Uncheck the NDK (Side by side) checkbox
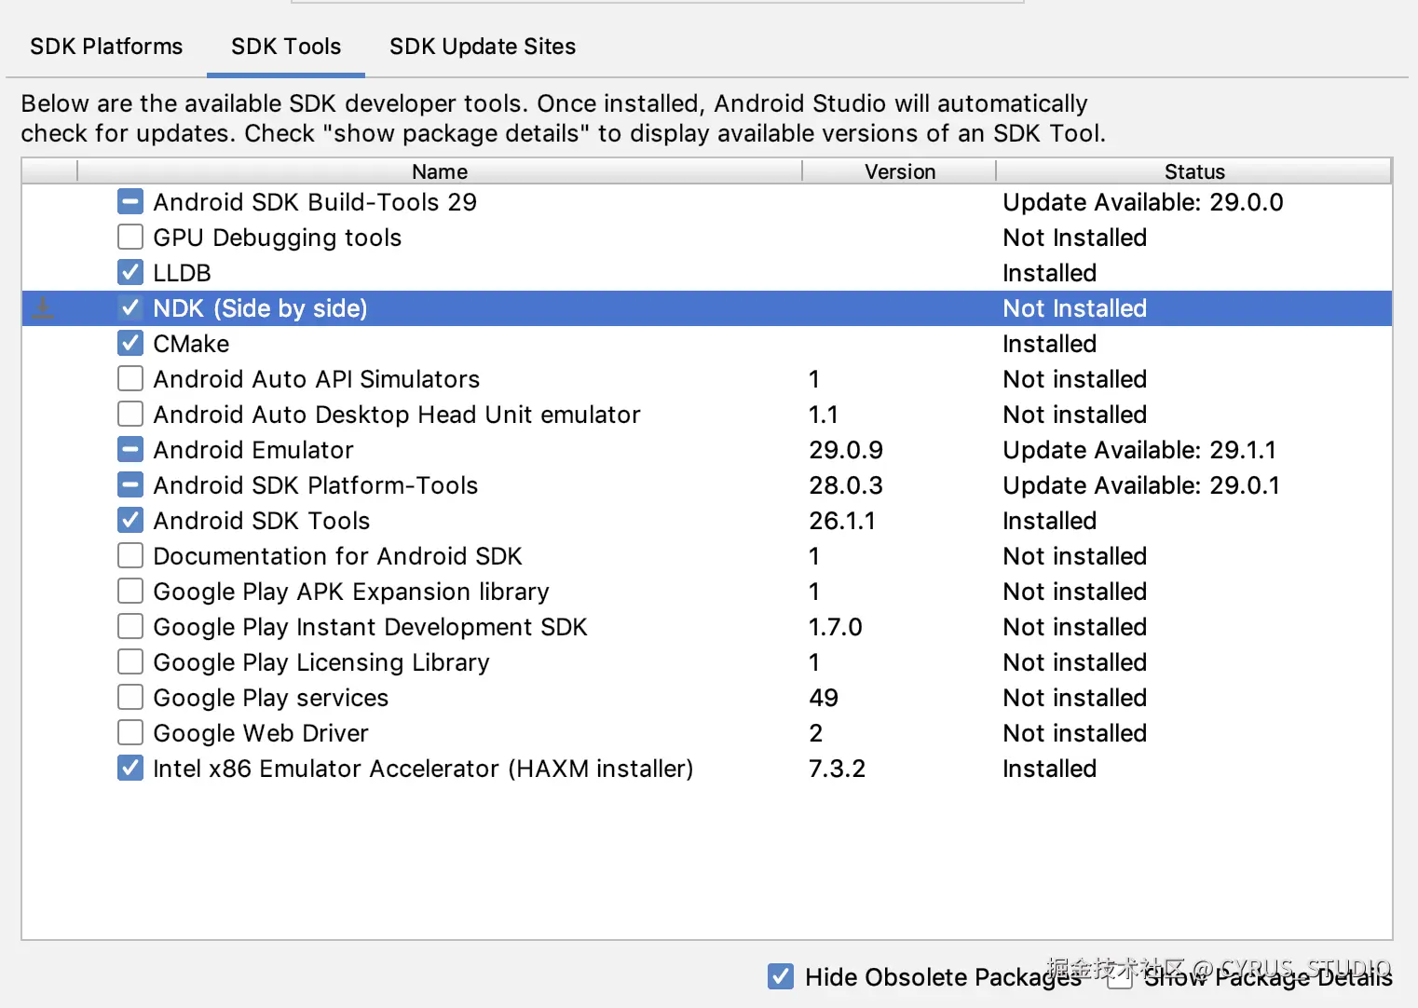The image size is (1418, 1008). click(130, 308)
